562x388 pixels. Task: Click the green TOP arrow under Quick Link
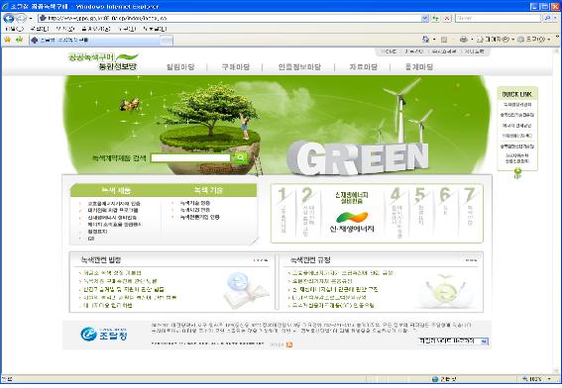pos(517,174)
